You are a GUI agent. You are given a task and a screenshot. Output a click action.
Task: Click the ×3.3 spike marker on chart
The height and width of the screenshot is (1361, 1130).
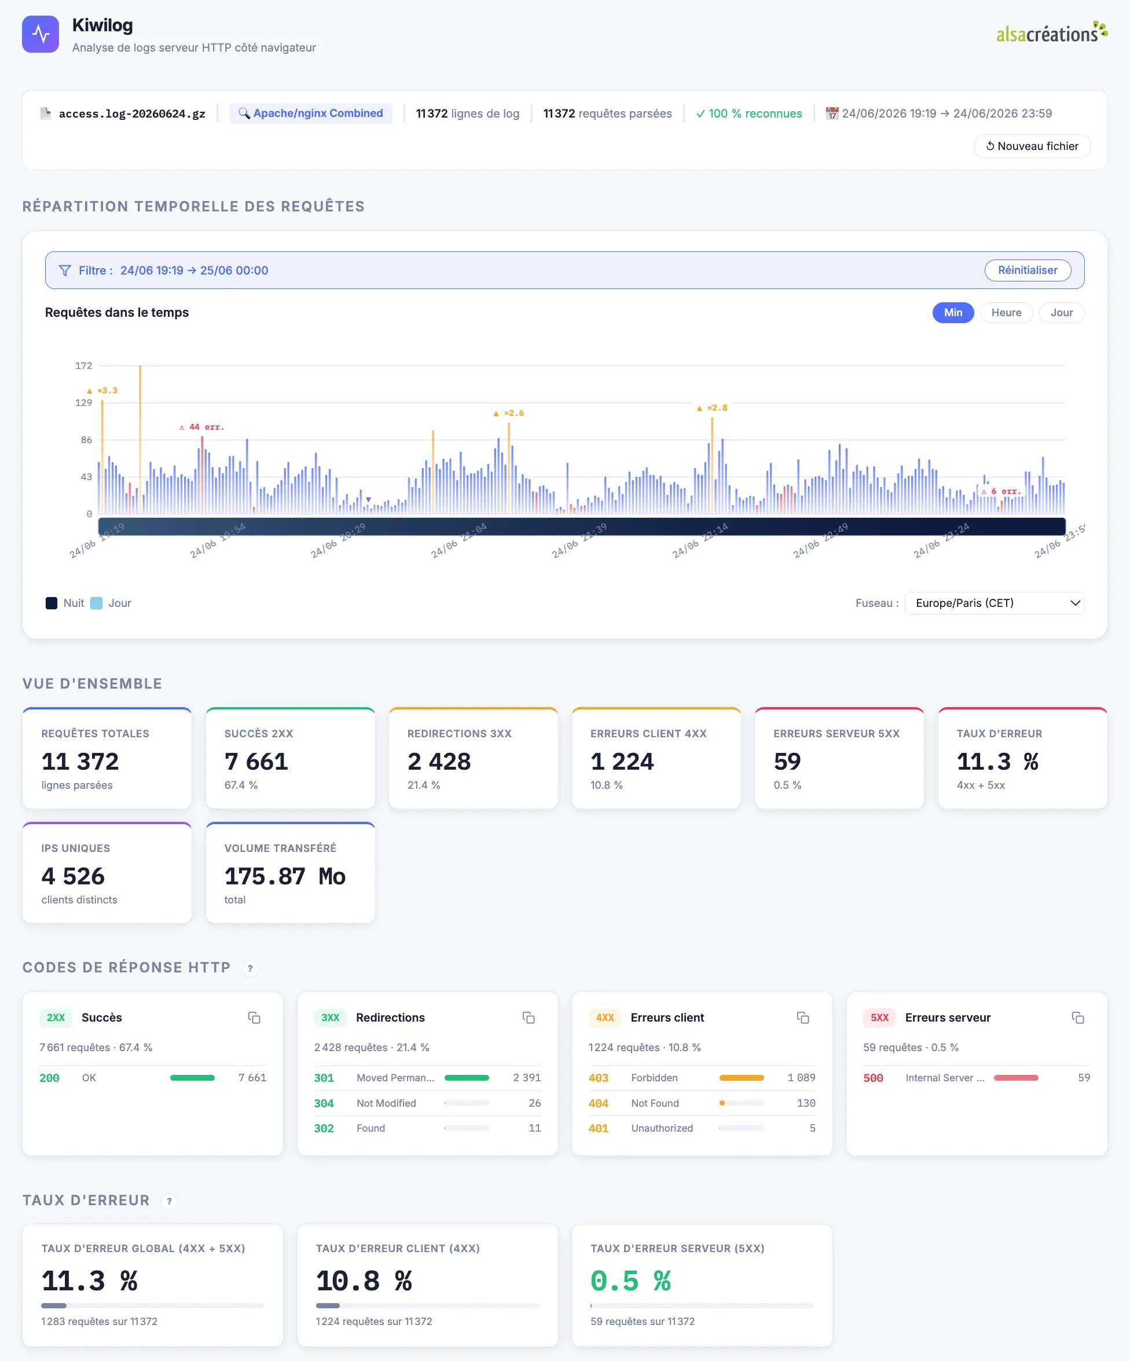pos(102,391)
